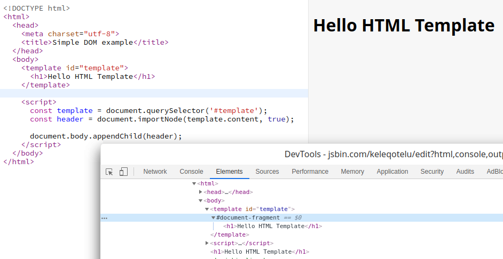
Task: Collapse the body node in the DOM tree
Action: tap(200, 201)
